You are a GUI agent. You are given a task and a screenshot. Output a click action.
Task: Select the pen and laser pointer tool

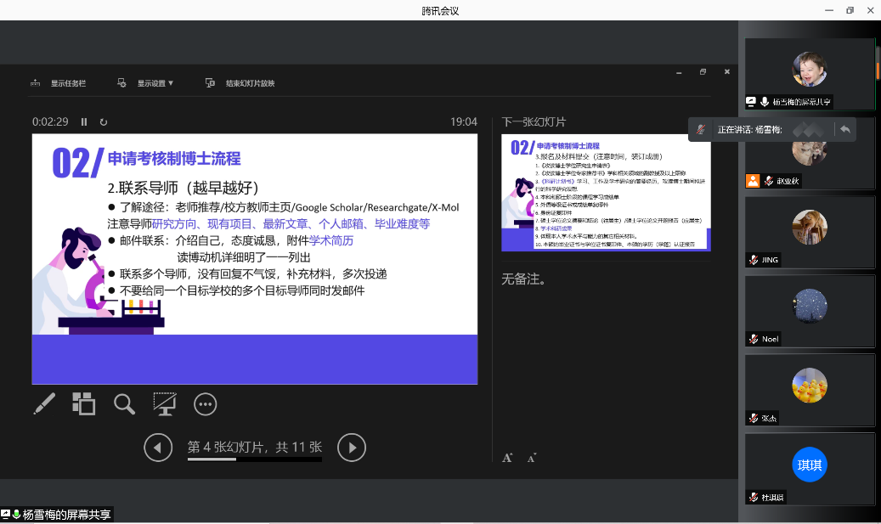click(44, 403)
